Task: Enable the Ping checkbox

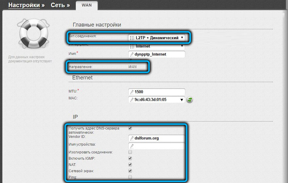Action: (130, 177)
